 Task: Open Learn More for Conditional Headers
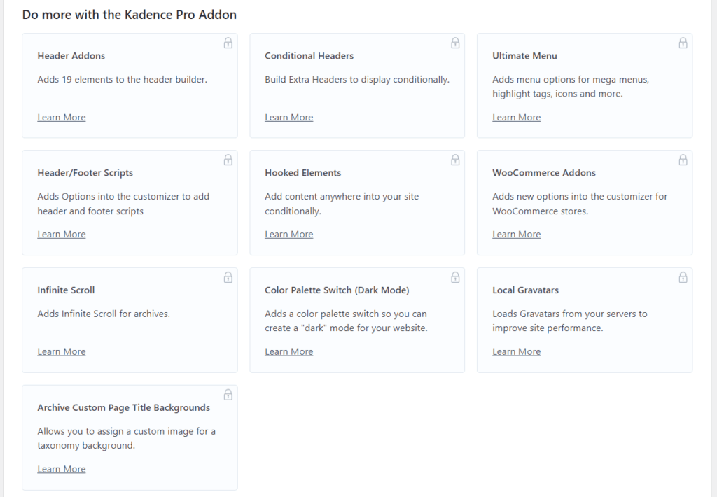click(288, 117)
